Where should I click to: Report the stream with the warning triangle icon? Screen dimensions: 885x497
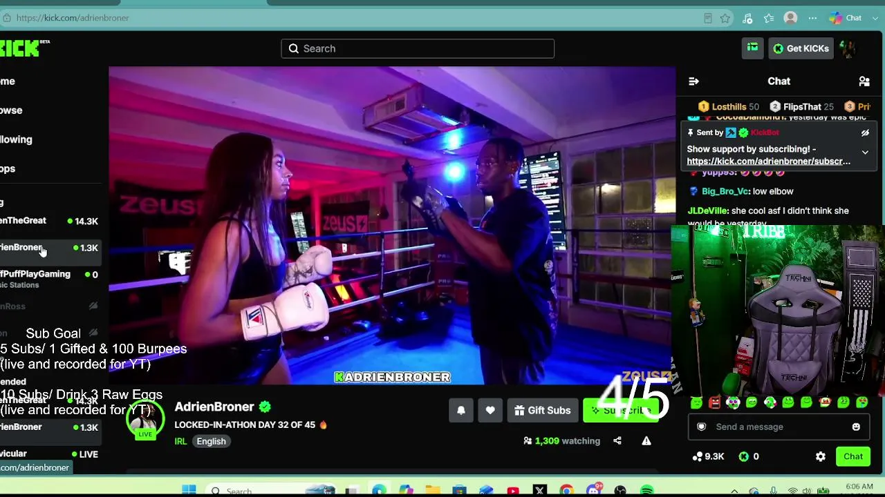pyautogui.click(x=646, y=441)
